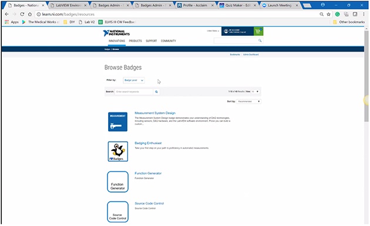
Task: Click the shopping cart icon
Action: tap(258, 31)
